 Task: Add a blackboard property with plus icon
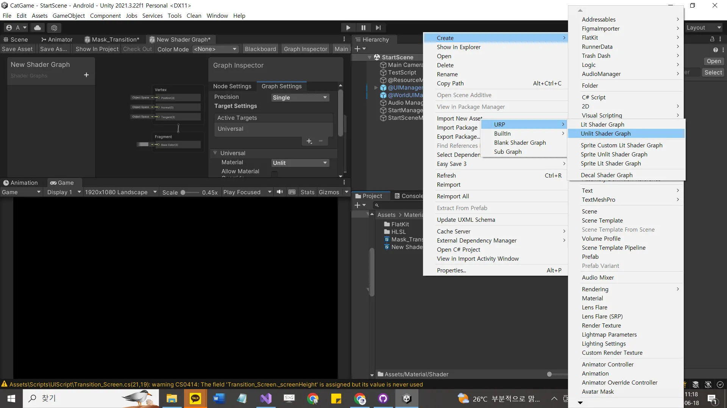click(86, 75)
